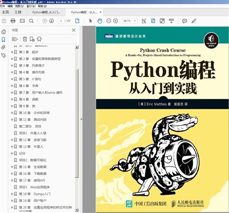The height and width of the screenshot is (213, 229).
Task: Delete selected bookmark trash icon
Action: coord(25,39)
